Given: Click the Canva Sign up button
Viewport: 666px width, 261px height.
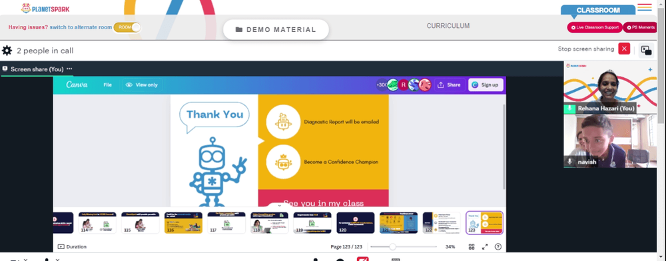Looking at the screenshot, I should coord(486,85).
